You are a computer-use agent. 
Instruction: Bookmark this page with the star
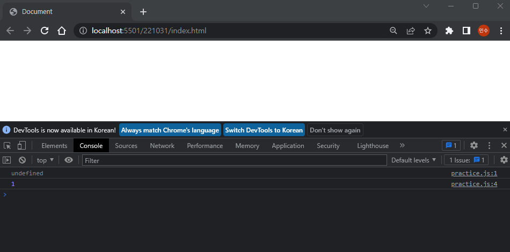point(428,31)
